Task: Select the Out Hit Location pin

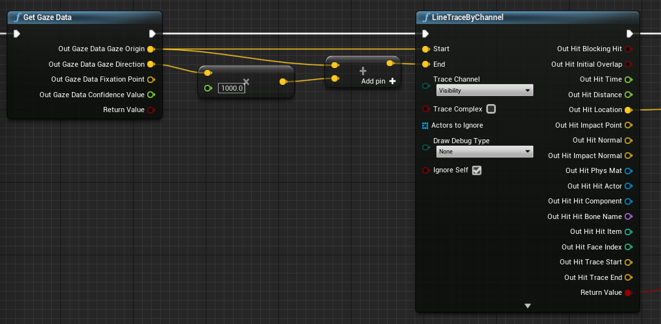Action: click(x=628, y=110)
